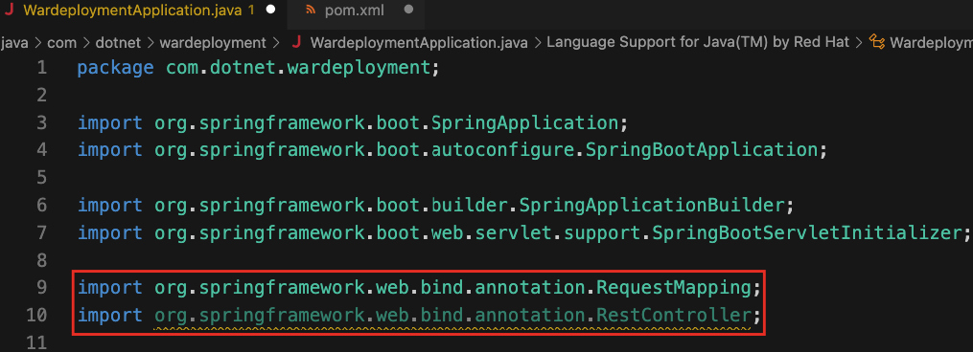Open the pom.xml editor tab

[356, 11]
